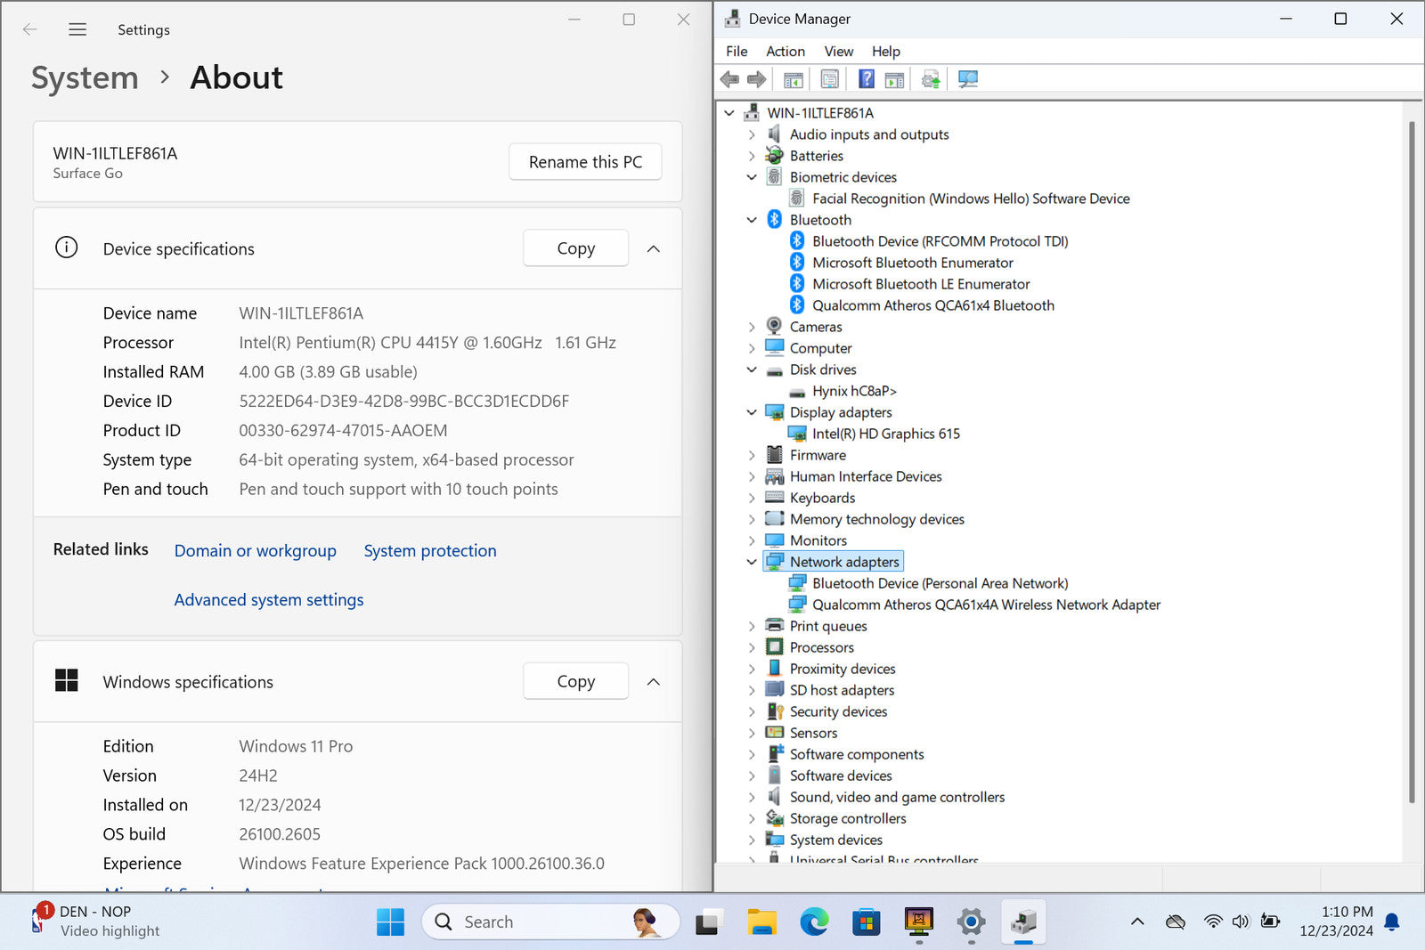This screenshot has width=1425, height=950.
Task: Click the Properties toolbar icon
Action: (x=829, y=79)
